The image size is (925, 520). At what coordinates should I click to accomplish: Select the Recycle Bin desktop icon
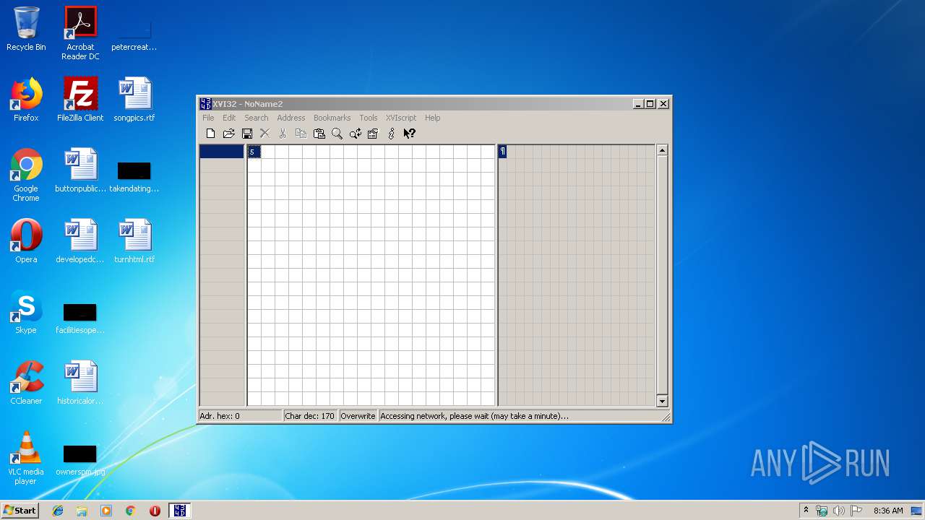26,29
